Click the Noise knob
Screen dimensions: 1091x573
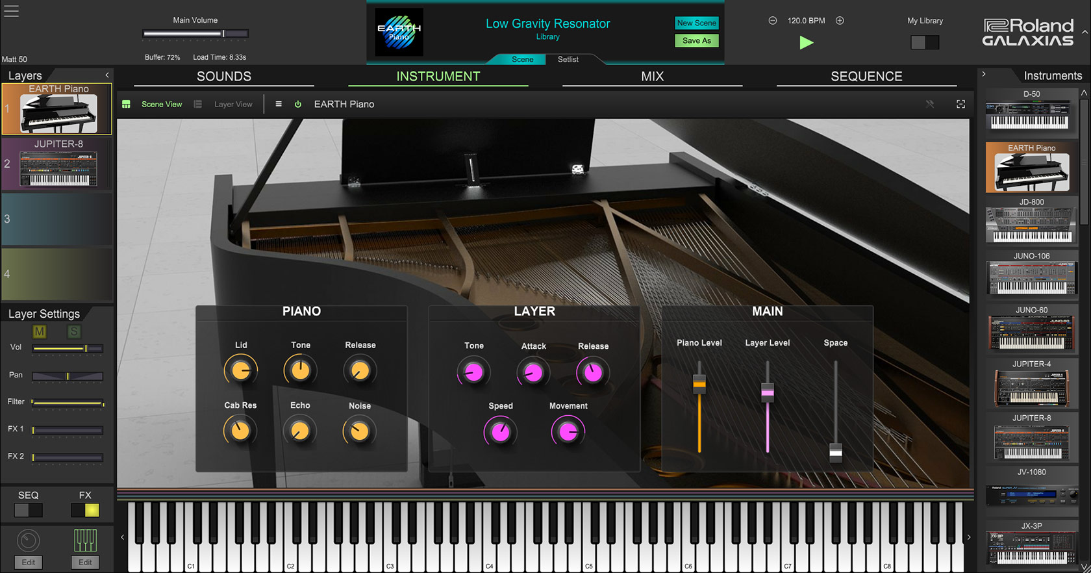coord(359,431)
